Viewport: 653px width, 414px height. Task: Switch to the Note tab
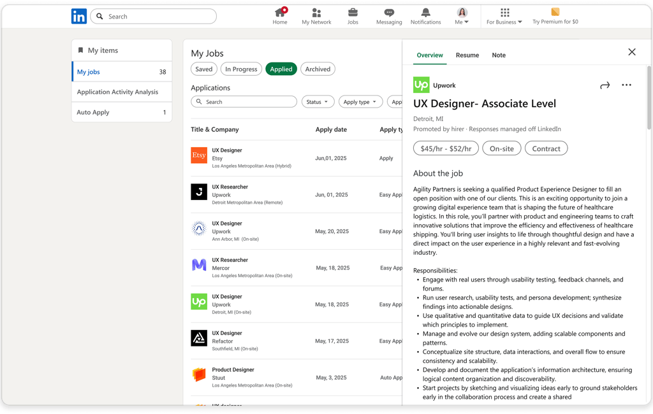click(x=499, y=55)
